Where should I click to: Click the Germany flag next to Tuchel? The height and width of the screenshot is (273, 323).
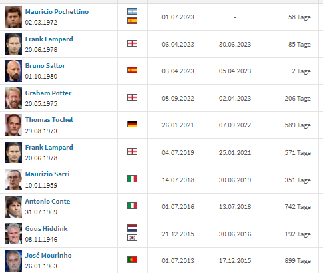tap(132, 124)
